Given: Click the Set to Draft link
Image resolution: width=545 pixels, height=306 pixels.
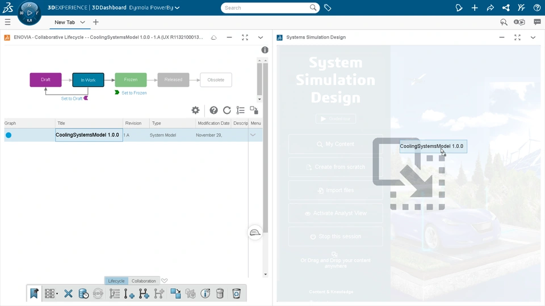Looking at the screenshot, I should 72,99.
